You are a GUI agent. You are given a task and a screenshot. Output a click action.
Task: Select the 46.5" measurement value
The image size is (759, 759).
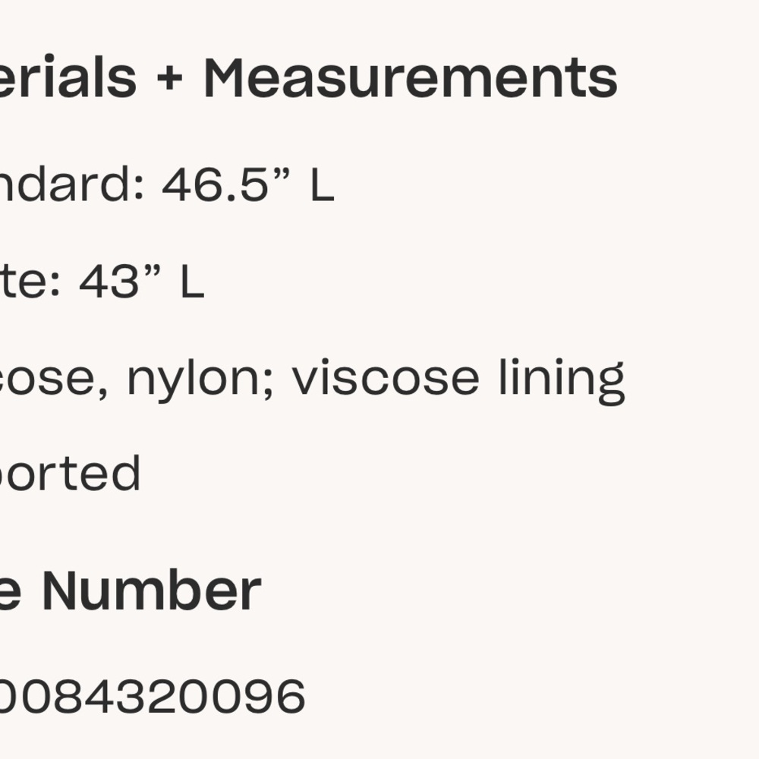click(x=226, y=184)
